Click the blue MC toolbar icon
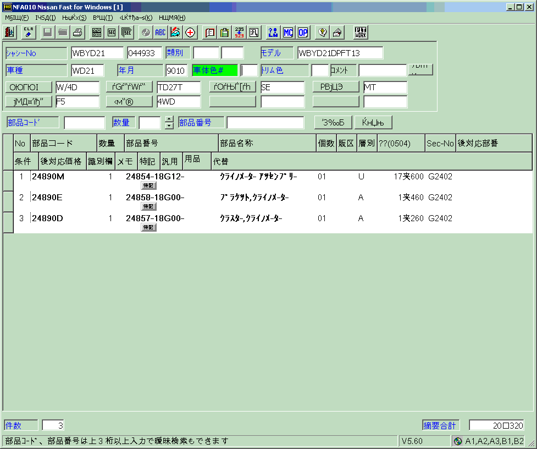 tap(288, 32)
